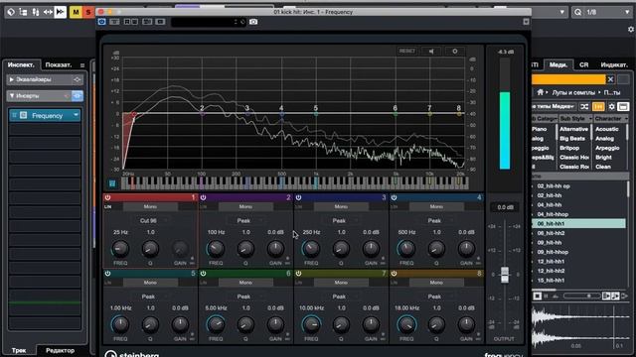
Task: Click the red S solo button
Action: tap(88, 12)
